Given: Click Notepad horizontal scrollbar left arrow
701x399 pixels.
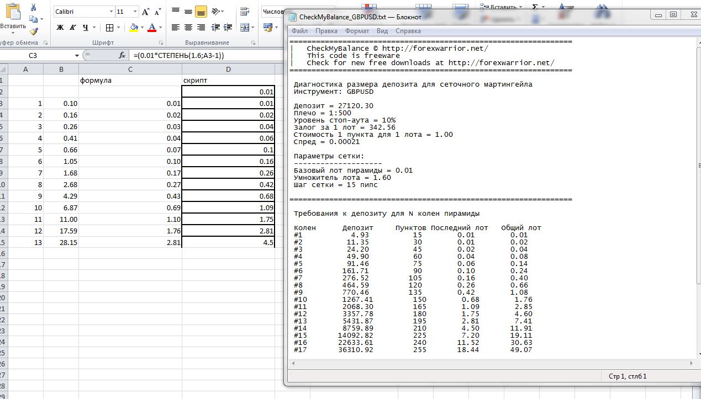Looking at the screenshot, I should (x=293, y=363).
